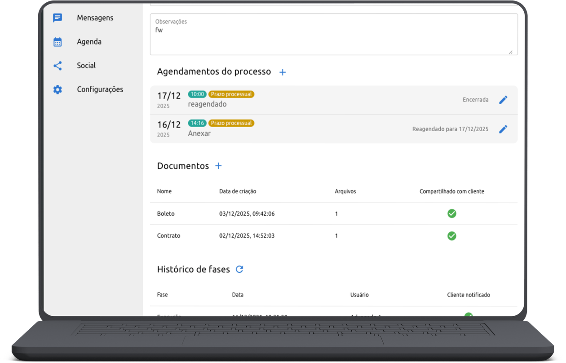Click the Nome column header
The height and width of the screenshot is (363, 566).
coord(164,191)
